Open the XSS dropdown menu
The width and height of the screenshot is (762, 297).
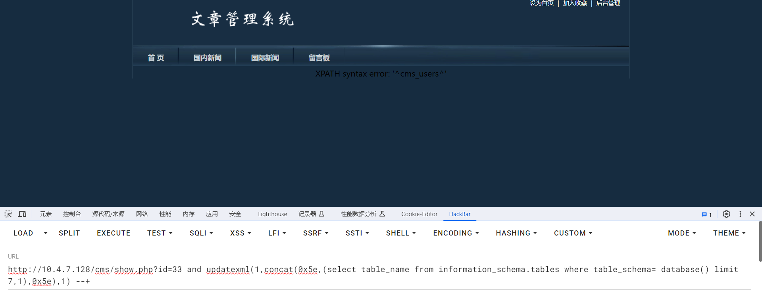point(241,233)
